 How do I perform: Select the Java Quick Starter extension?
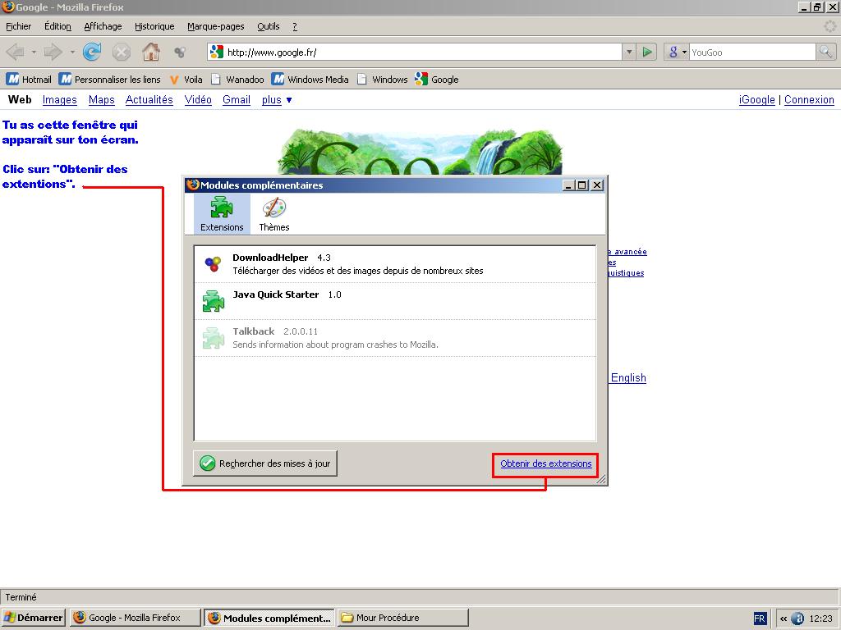[394, 301]
